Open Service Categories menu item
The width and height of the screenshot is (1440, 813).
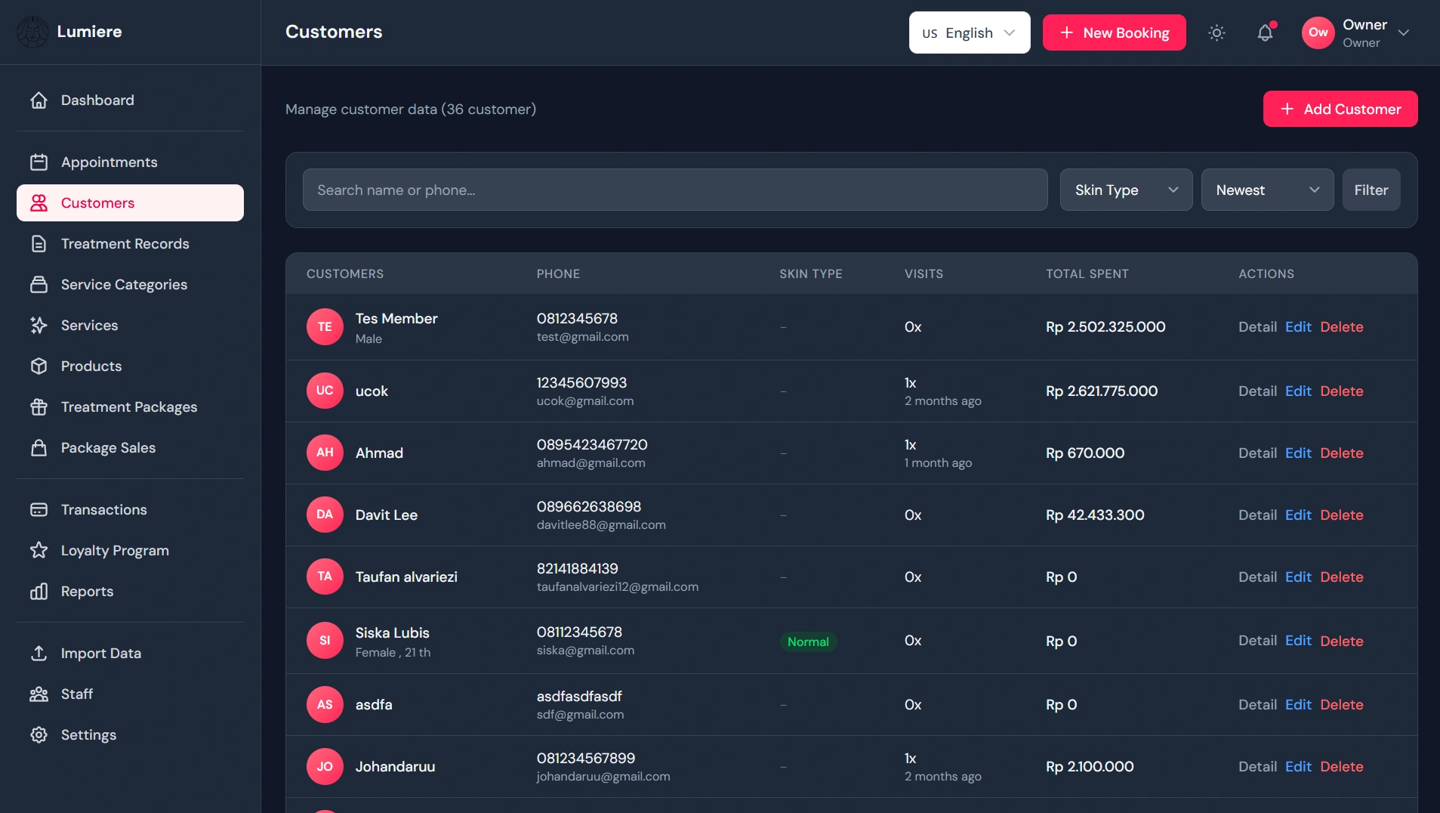130,285
